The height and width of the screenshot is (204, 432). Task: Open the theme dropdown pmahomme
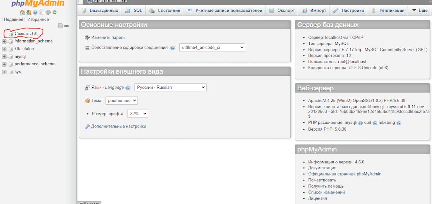click(x=122, y=101)
